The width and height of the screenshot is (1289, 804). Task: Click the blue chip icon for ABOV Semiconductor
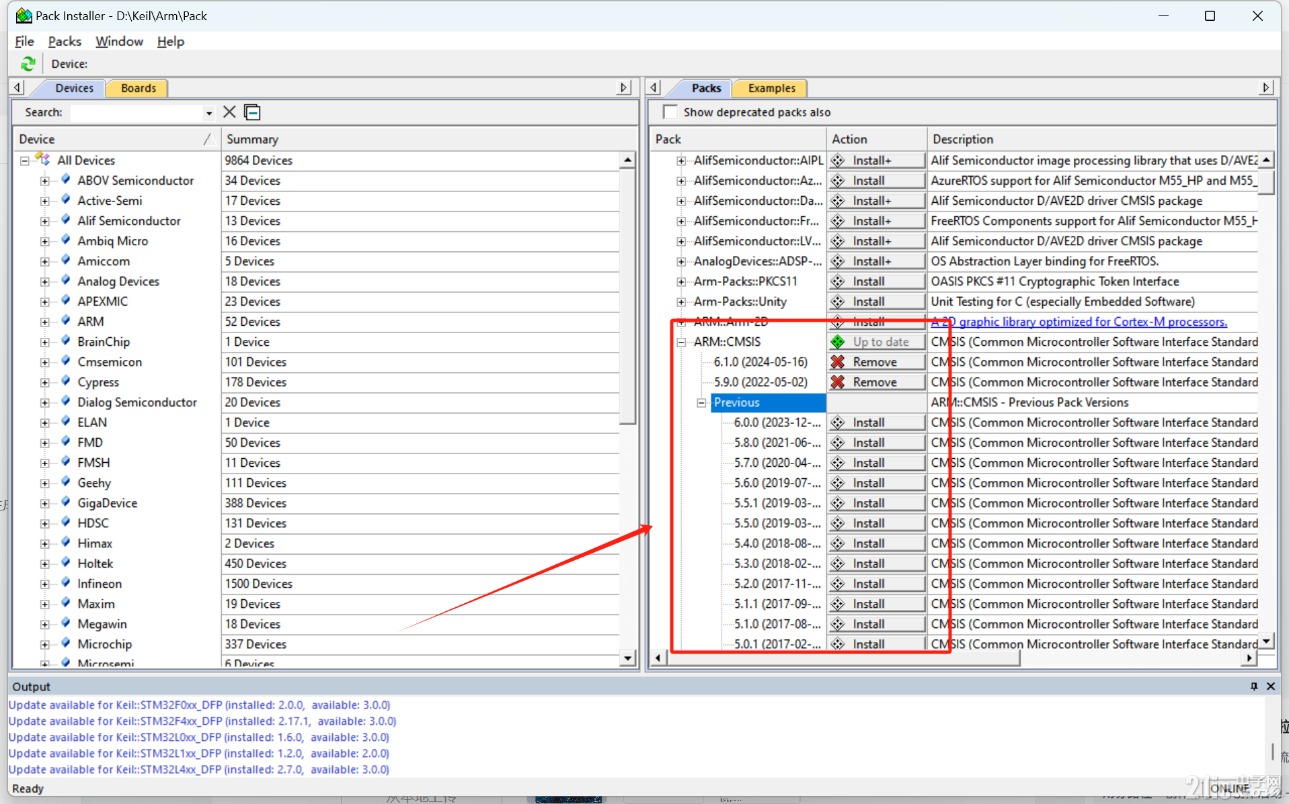pos(66,179)
